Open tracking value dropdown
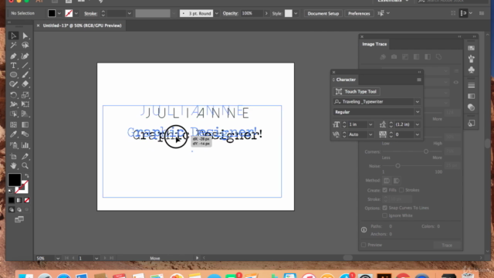This screenshot has height=278, width=494. [417, 134]
